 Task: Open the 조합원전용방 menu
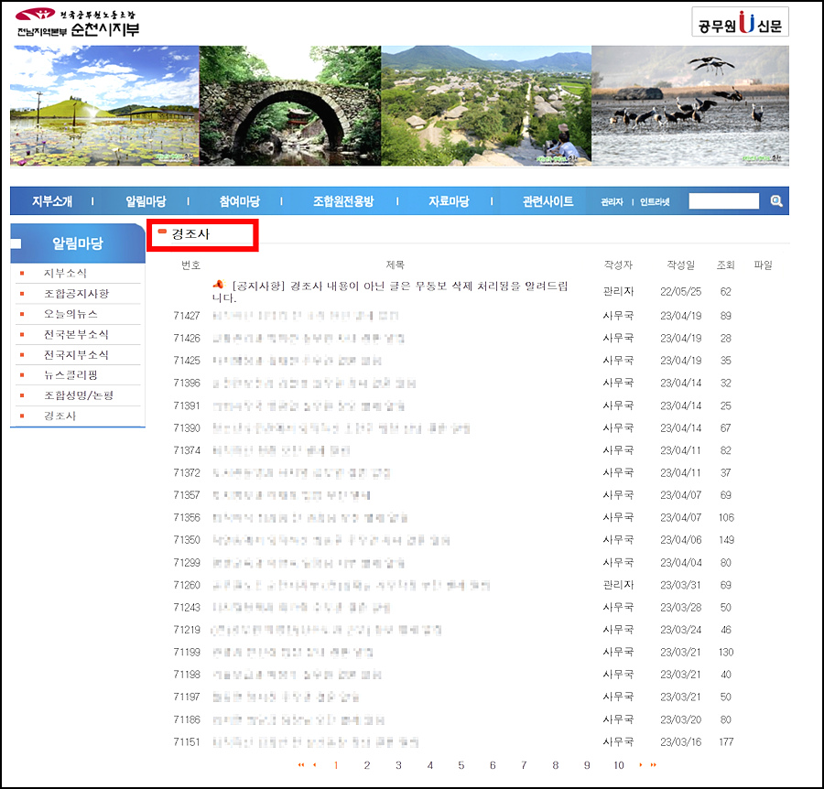(343, 201)
